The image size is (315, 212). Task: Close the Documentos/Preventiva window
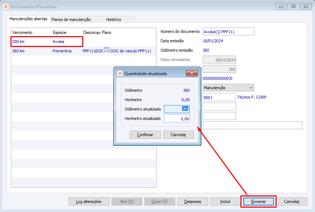[x=306, y=7]
